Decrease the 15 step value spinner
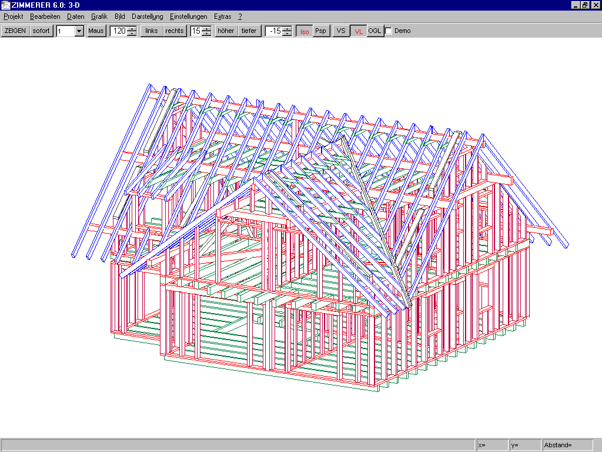This screenshot has height=452, width=602. tap(206, 34)
